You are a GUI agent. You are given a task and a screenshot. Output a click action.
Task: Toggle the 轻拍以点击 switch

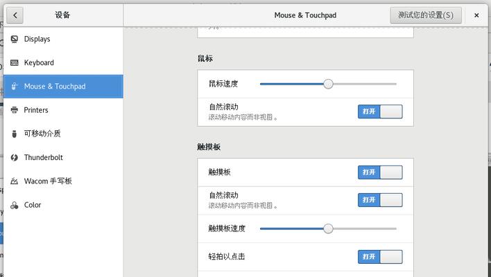pyautogui.click(x=380, y=257)
